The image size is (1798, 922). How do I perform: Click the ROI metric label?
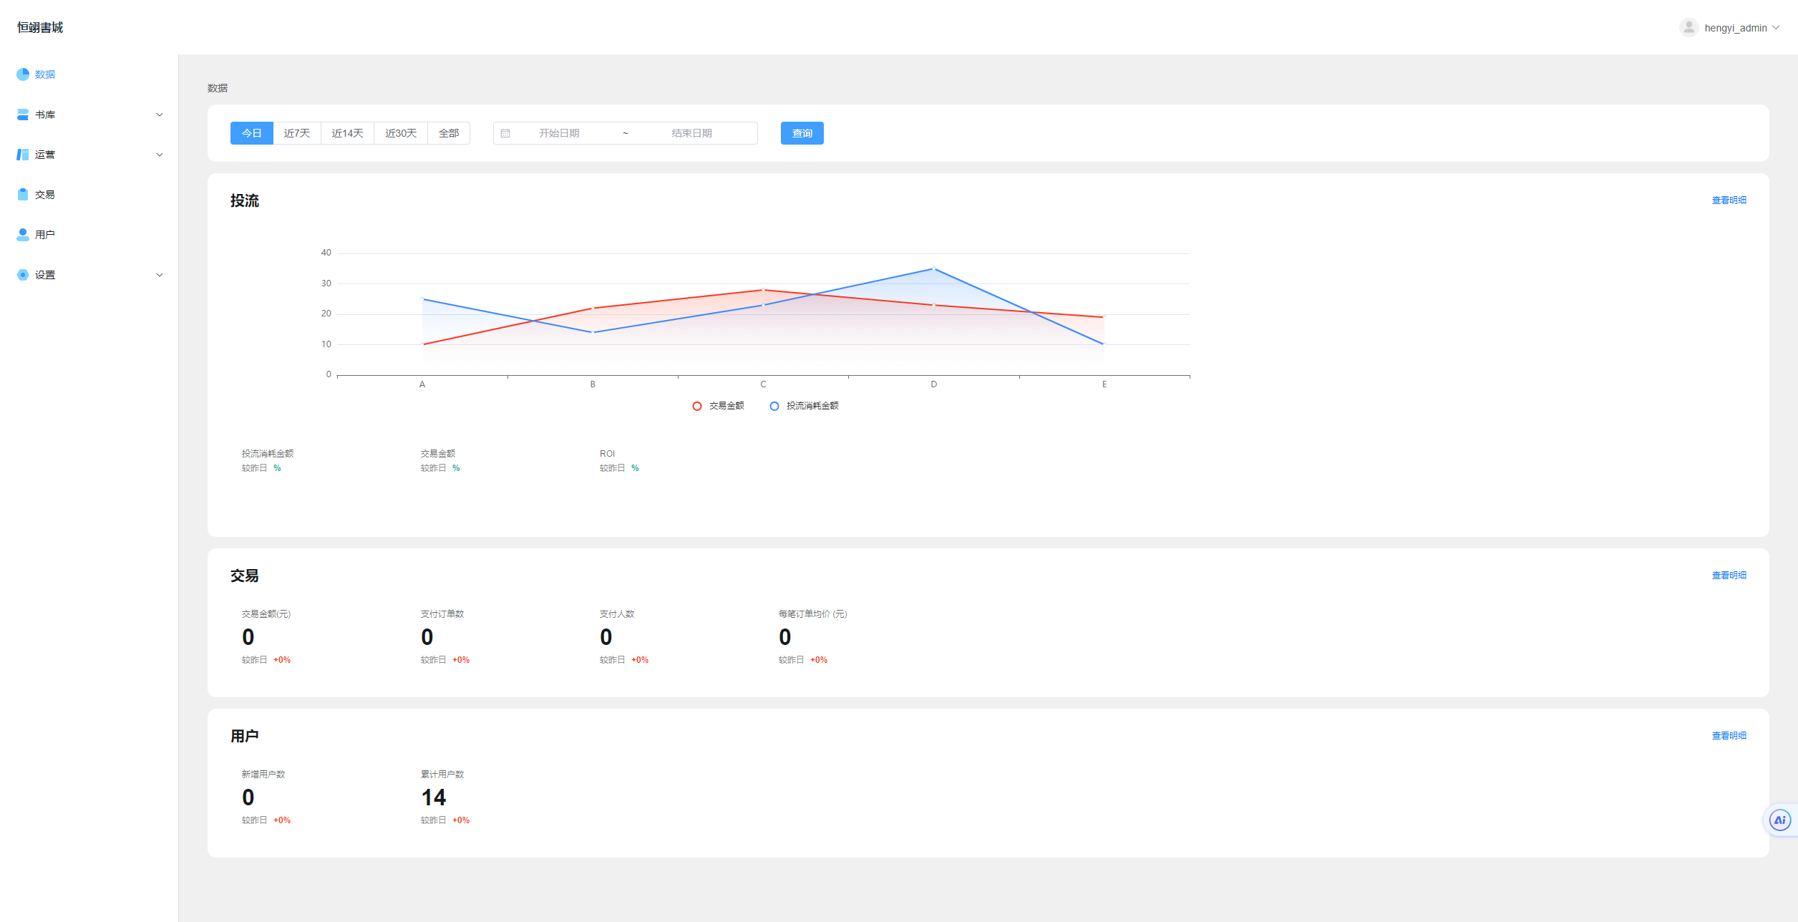[x=608, y=454]
